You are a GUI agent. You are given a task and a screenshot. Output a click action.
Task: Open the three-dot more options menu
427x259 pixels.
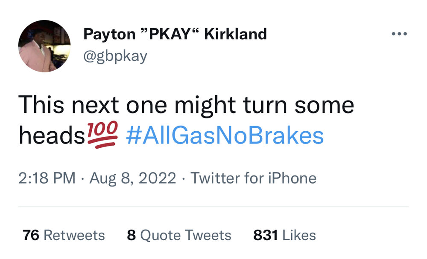[399, 34]
